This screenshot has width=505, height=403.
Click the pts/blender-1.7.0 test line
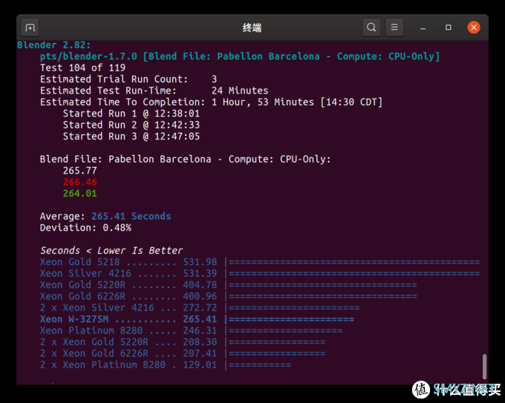[240, 56]
